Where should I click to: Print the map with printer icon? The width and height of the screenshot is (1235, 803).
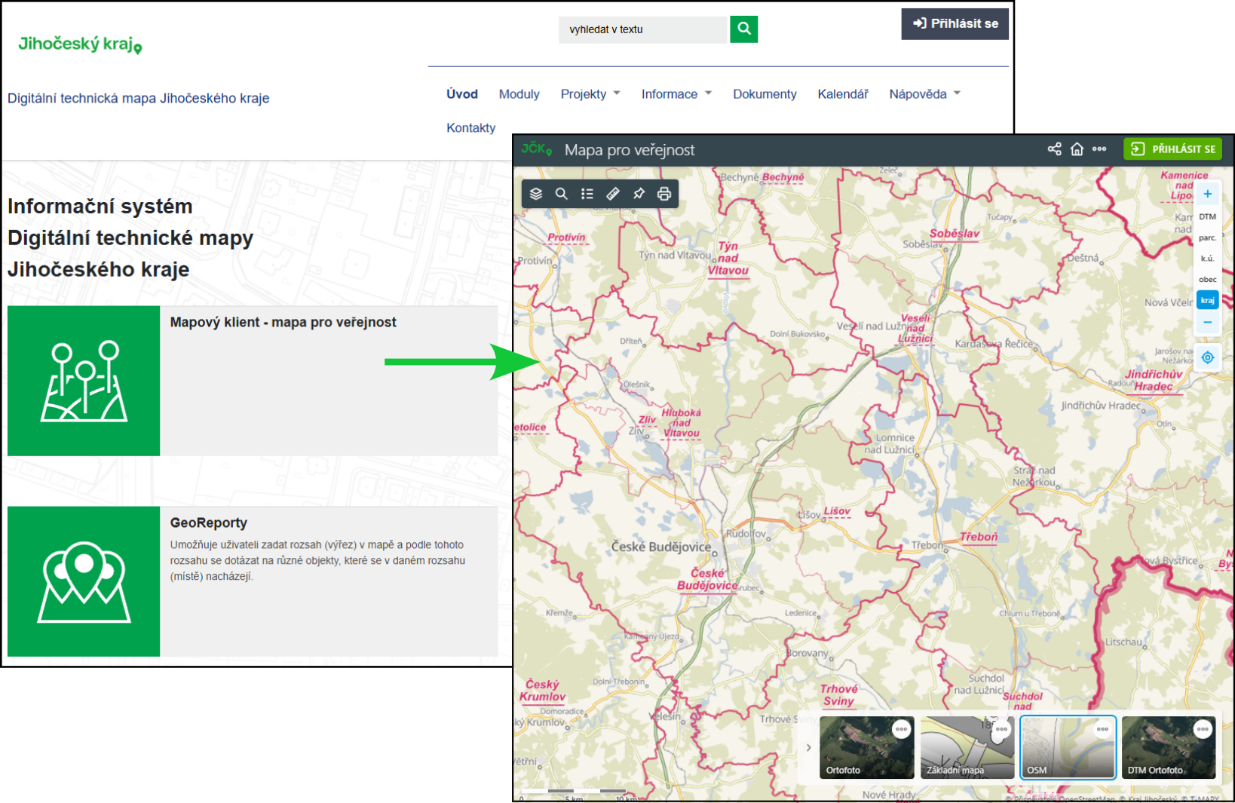pos(664,194)
